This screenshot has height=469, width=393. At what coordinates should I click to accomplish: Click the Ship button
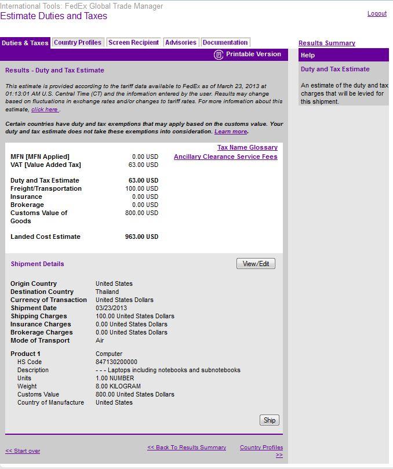[269, 420]
